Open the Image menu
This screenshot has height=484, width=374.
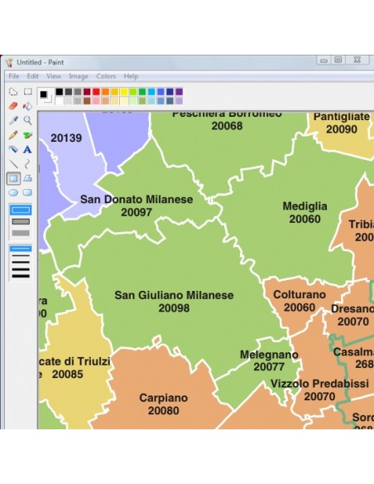click(79, 76)
